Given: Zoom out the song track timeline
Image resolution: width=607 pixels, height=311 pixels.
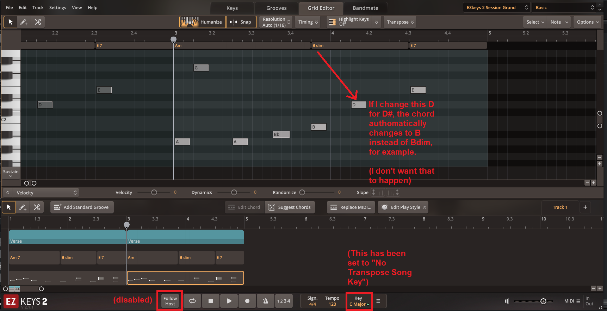Looking at the screenshot, I should pos(594,288).
